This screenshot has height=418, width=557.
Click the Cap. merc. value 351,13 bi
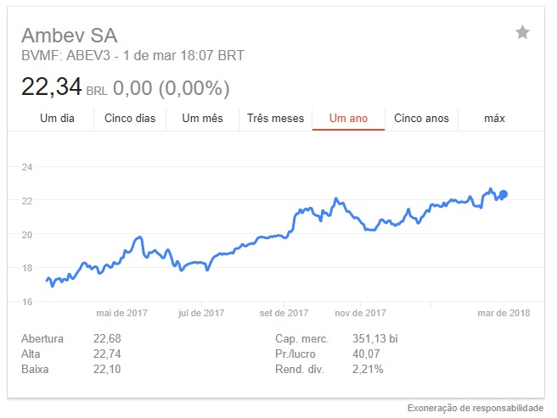click(x=375, y=338)
